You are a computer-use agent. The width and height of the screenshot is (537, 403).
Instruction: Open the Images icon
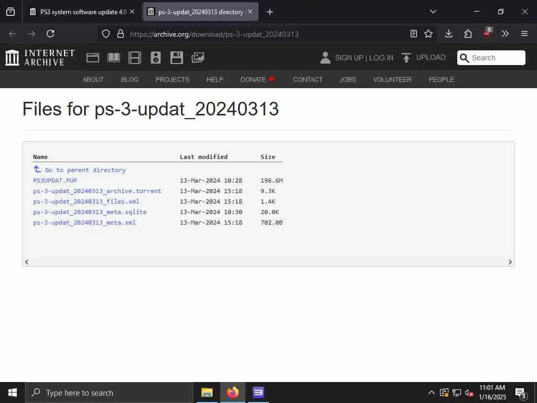tap(198, 58)
